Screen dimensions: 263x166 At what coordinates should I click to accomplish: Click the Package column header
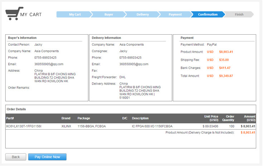click(x=84, y=119)
